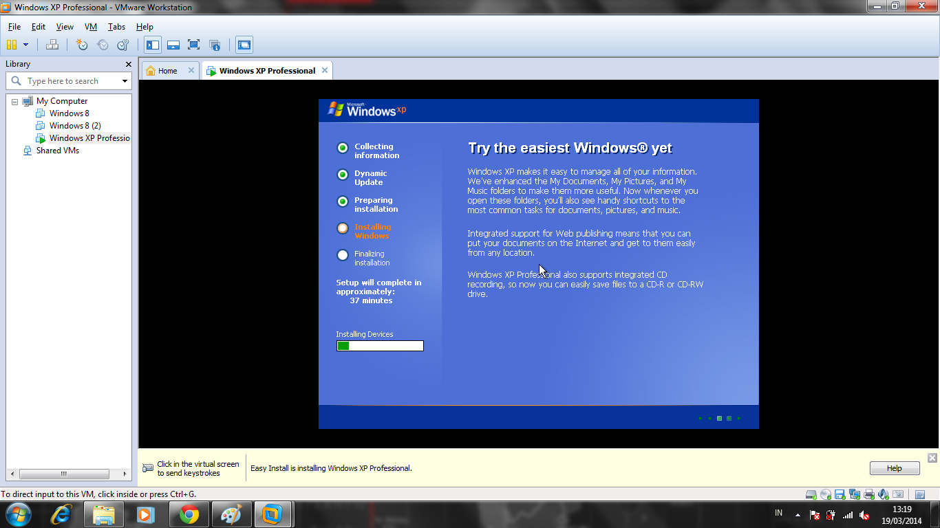Open the message log icon
The width and height of the screenshot is (940, 528).
coord(920,494)
